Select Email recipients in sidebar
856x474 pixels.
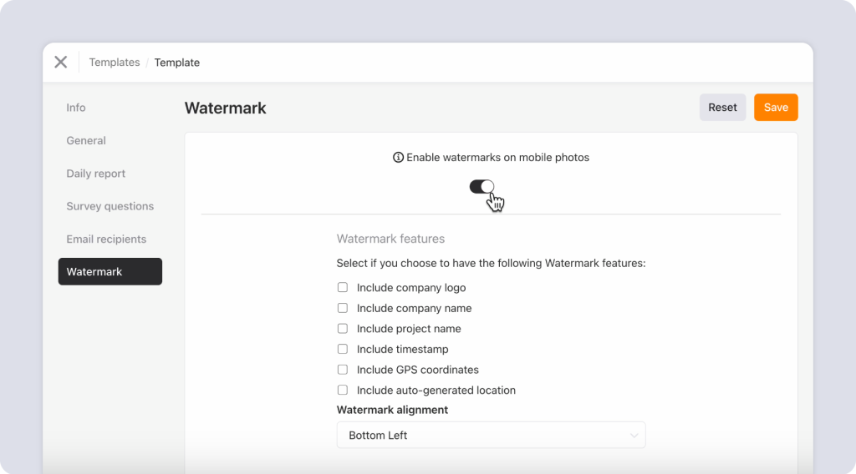tap(106, 239)
